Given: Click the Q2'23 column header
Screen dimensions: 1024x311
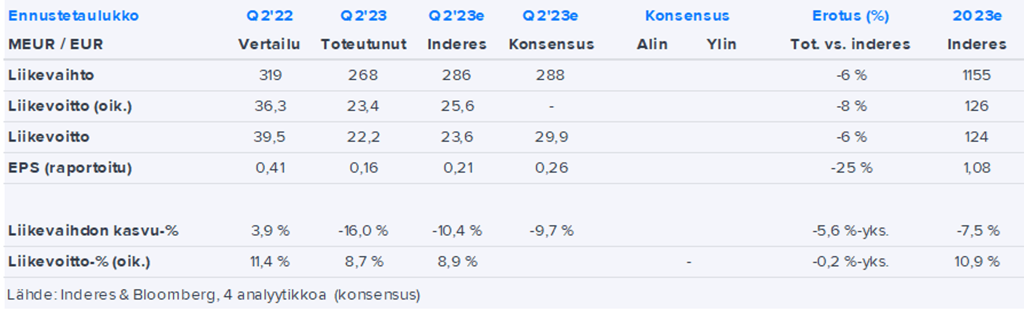Looking at the screenshot, I should [363, 16].
